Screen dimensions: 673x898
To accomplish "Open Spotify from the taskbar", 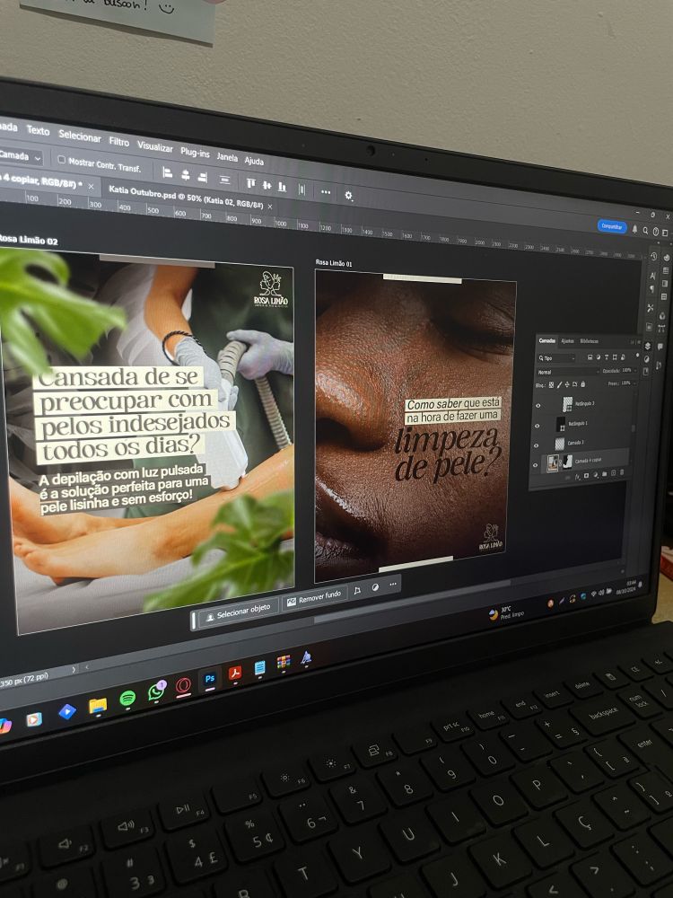I will coord(127,698).
